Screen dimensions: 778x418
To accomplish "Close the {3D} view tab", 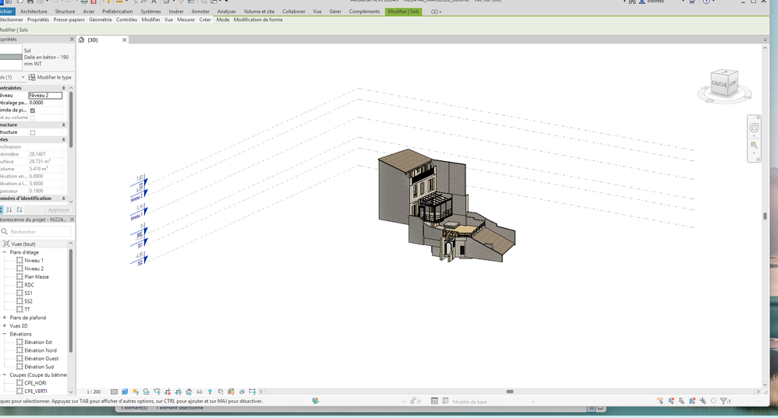I will point(124,40).
